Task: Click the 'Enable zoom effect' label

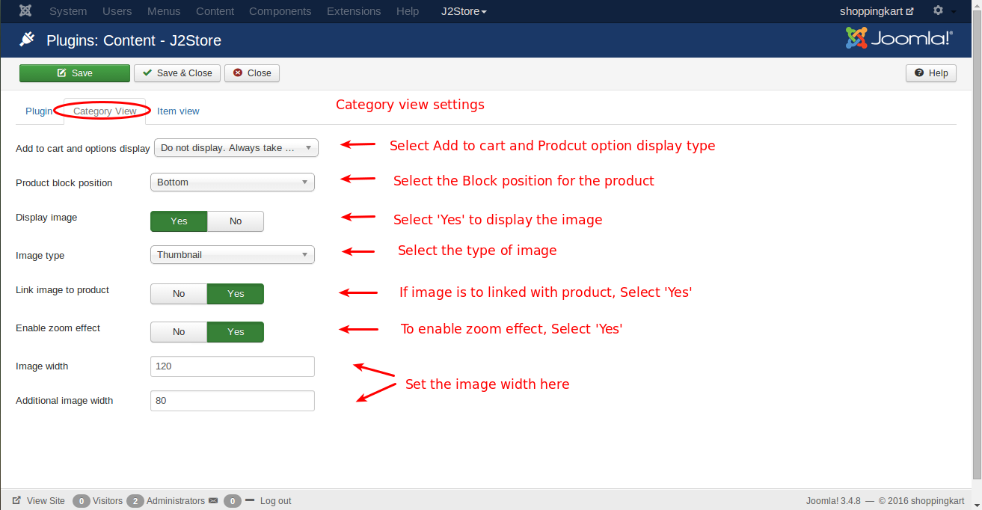Action: (58, 328)
